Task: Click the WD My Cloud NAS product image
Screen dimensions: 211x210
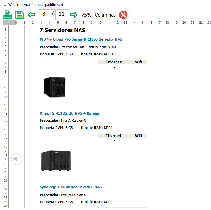Action: 55,87
